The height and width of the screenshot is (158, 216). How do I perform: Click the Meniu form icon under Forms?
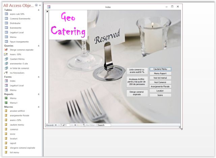(x=6, y=90)
